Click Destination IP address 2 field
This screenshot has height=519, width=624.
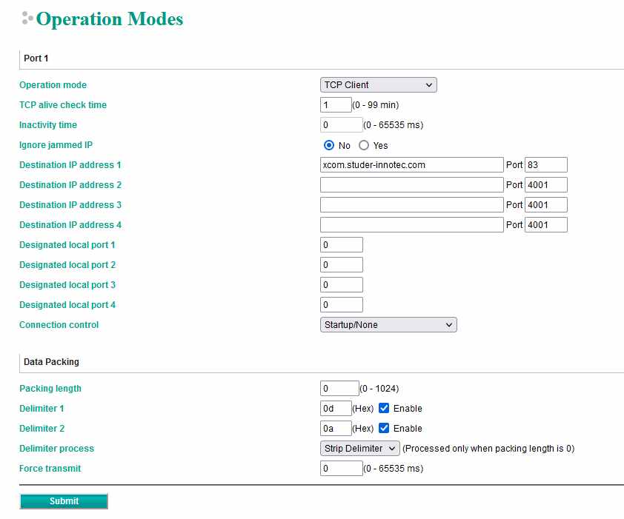click(411, 185)
